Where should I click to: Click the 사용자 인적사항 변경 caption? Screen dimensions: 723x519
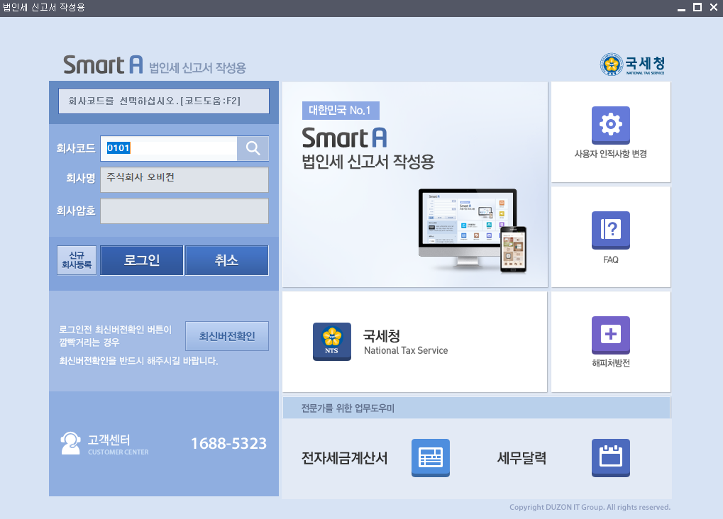click(610, 154)
